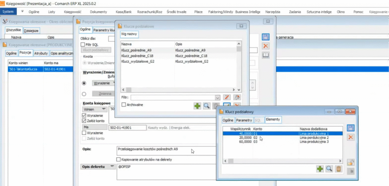This screenshot has height=186, width=389.
Task: Select row Klucz_pośrednie_A9 in the Nazwa column
Action: tap(136, 50)
